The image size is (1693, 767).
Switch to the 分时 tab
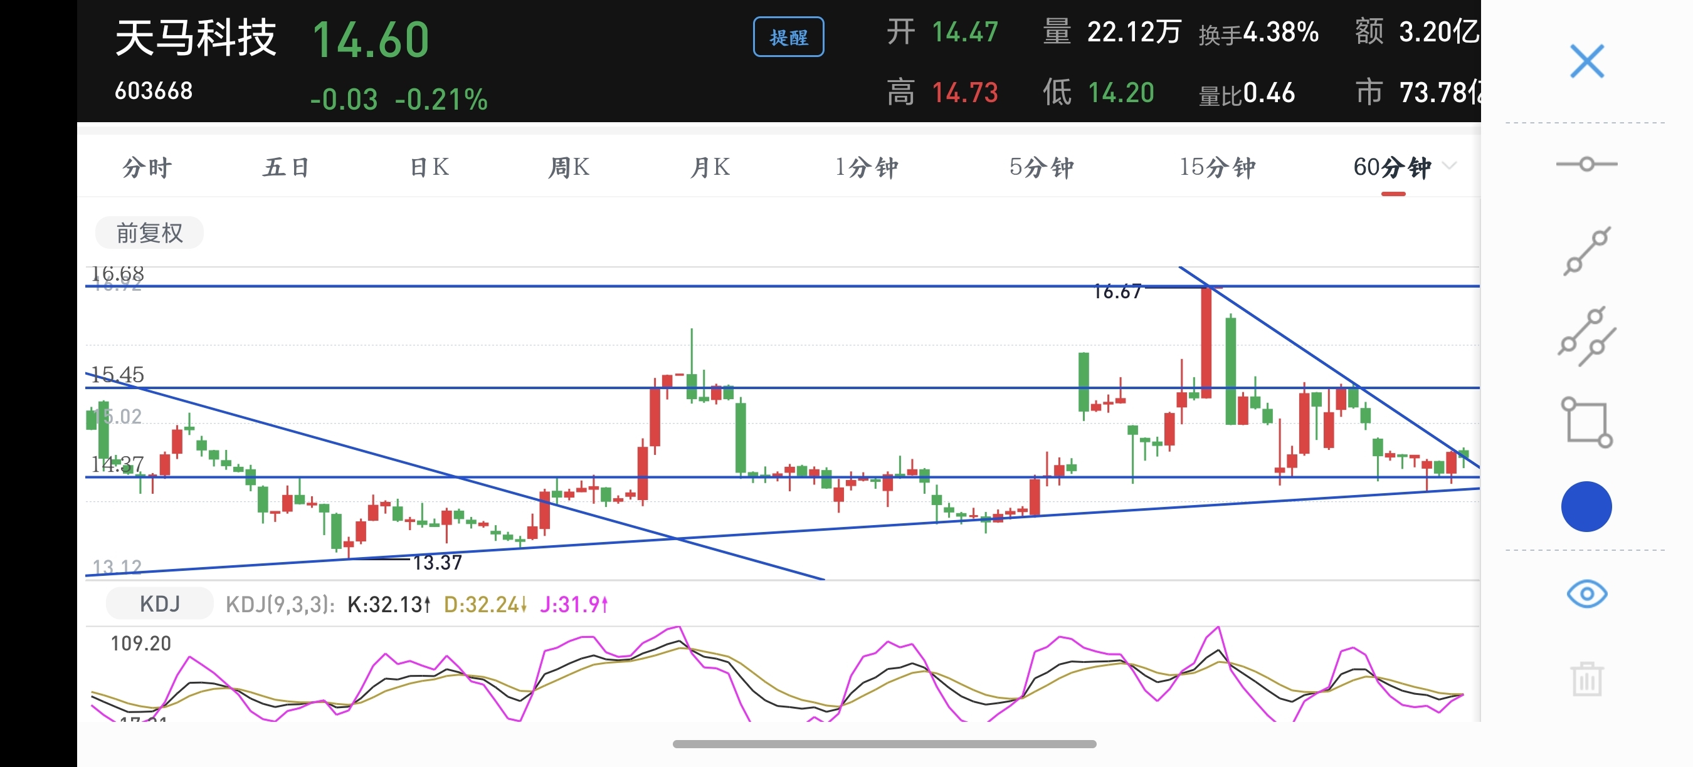coord(147,167)
